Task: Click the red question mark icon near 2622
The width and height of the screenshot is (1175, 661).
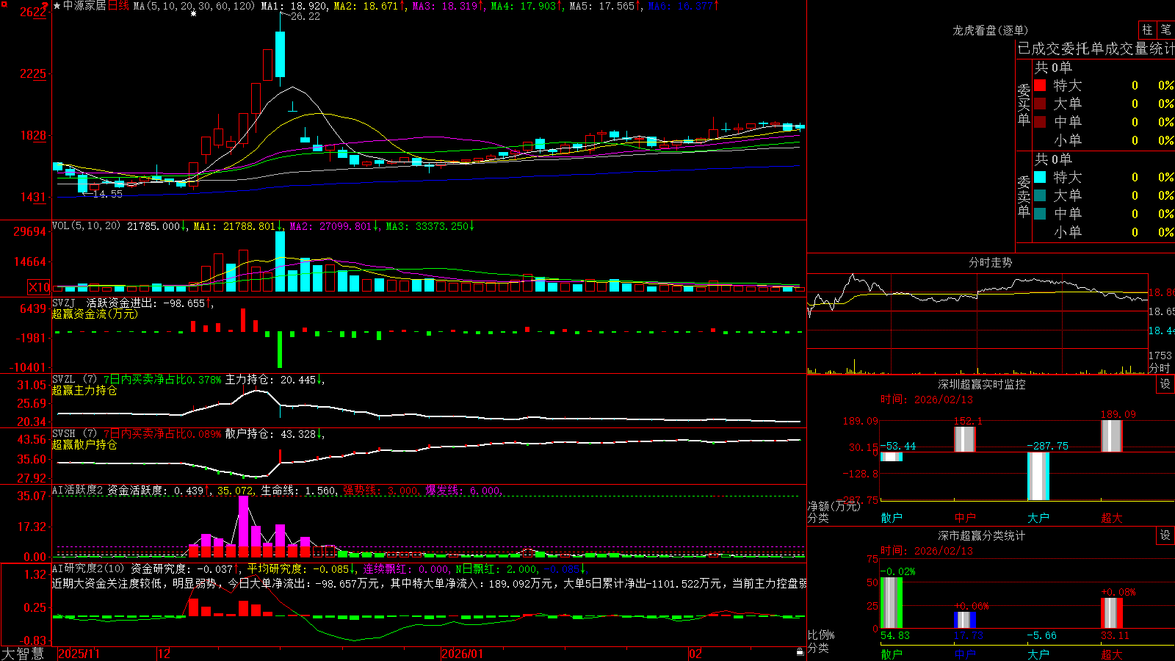Action: pyautogui.click(x=46, y=7)
